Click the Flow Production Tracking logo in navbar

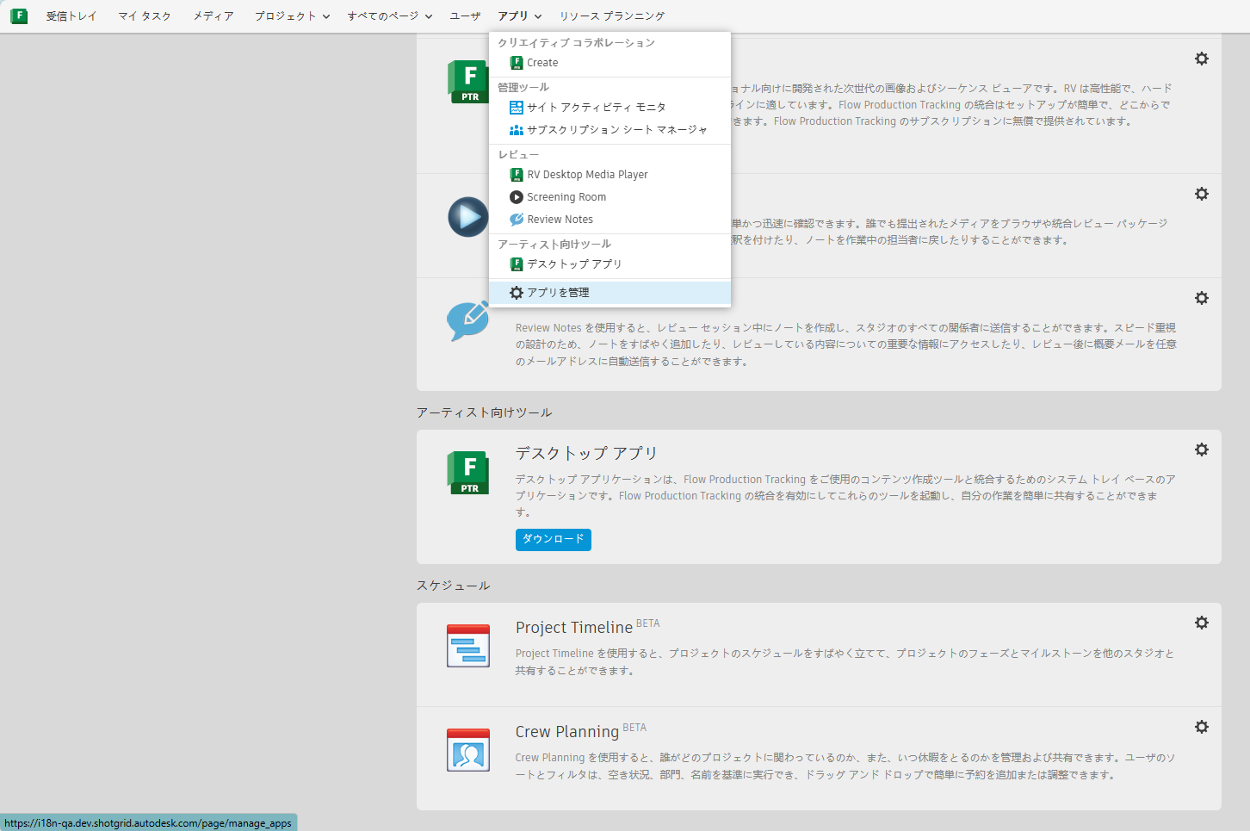[19, 16]
